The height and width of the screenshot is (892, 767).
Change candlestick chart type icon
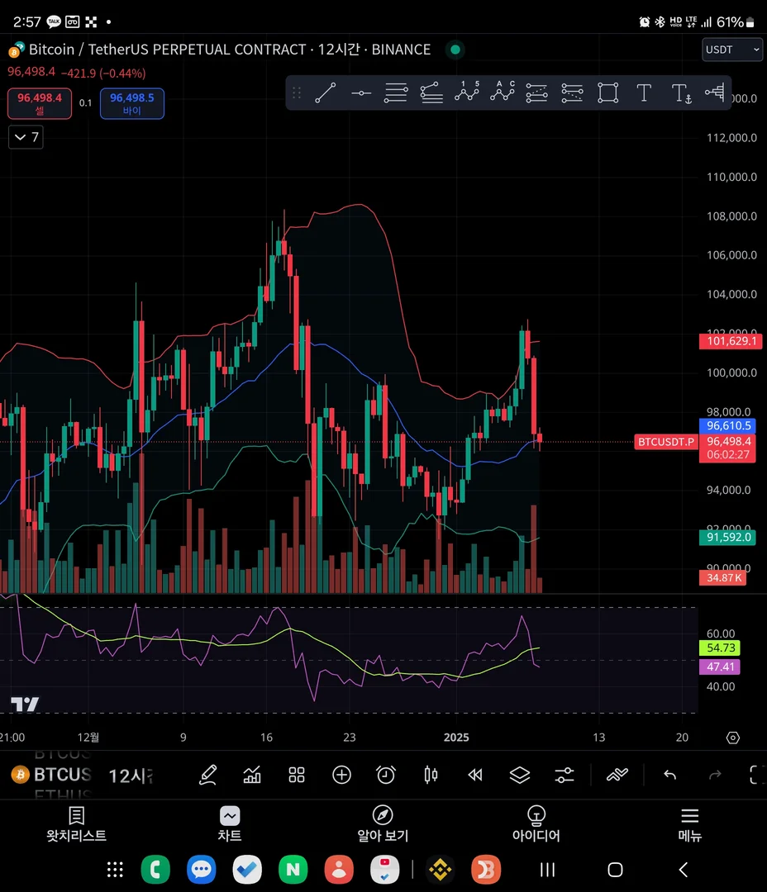[431, 775]
